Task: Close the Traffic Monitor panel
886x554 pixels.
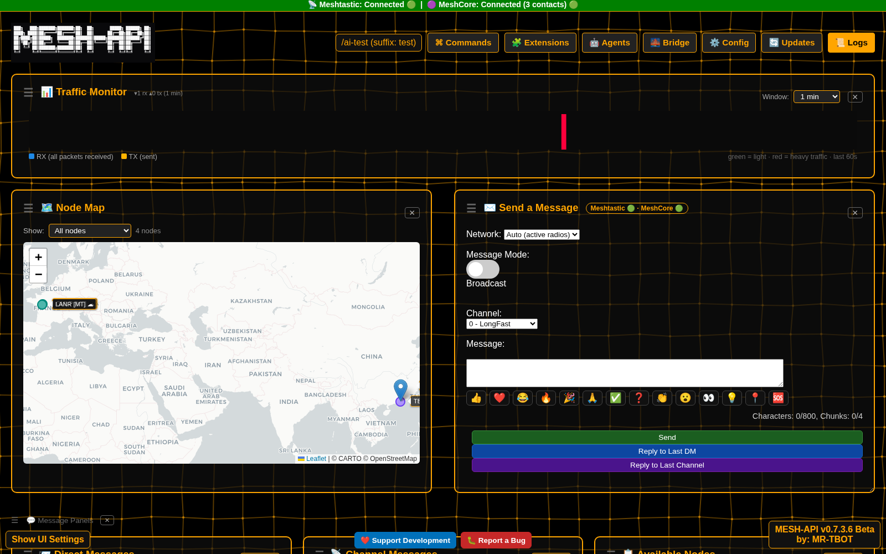Action: [x=855, y=97]
